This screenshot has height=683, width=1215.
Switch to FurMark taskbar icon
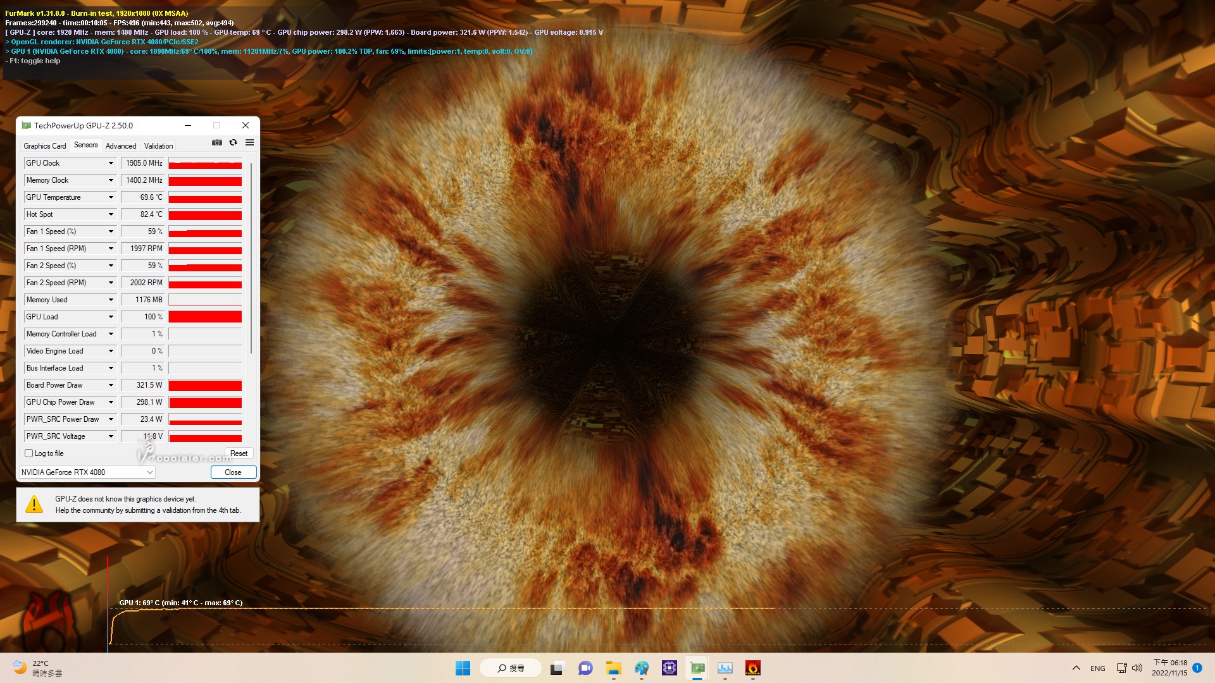tap(752, 668)
